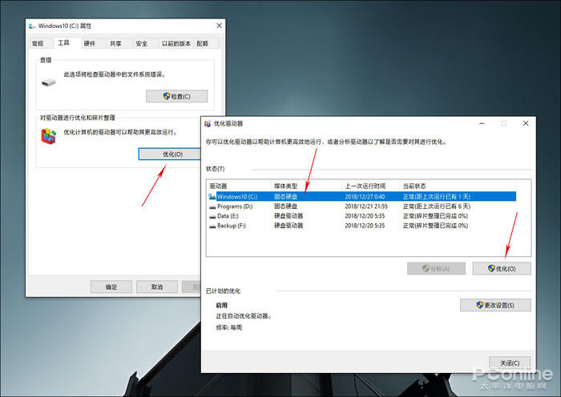Click the Programs (D:) drive icon in list
The width and height of the screenshot is (561, 397).
pos(212,207)
